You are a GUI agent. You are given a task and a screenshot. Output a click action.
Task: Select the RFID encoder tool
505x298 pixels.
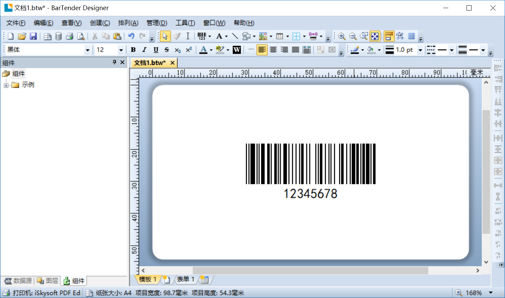click(313, 36)
